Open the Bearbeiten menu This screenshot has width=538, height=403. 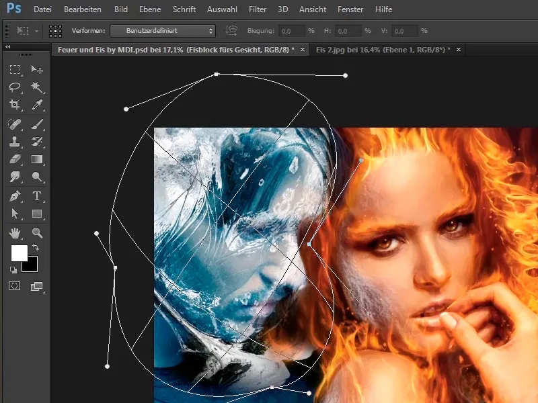tap(83, 9)
